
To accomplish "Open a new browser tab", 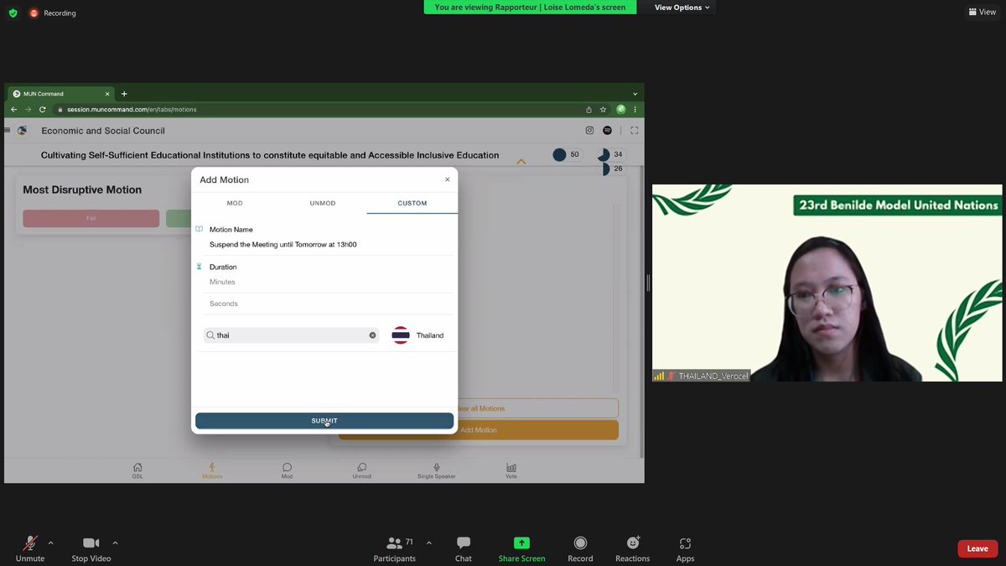I will (x=124, y=94).
